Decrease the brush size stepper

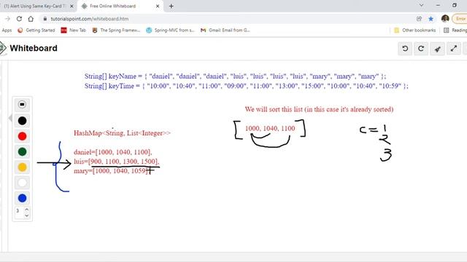(27, 215)
